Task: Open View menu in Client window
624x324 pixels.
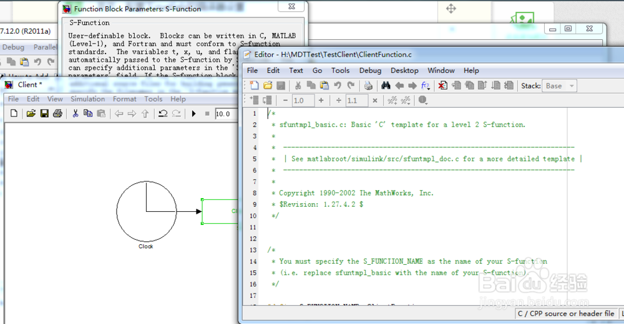Action: pyautogui.click(x=55, y=99)
